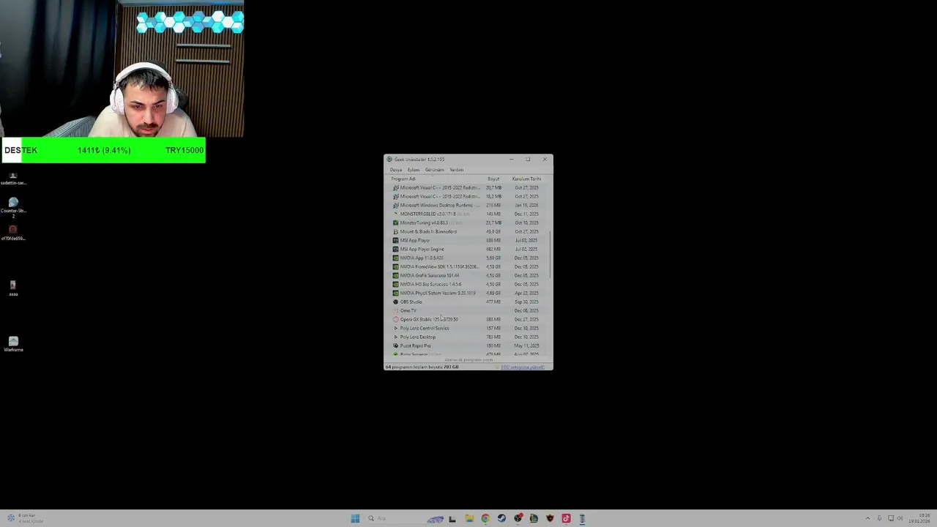This screenshot has height=527, width=937.
Task: Select the Opera GX Stable program name
Action: pyautogui.click(x=429, y=319)
